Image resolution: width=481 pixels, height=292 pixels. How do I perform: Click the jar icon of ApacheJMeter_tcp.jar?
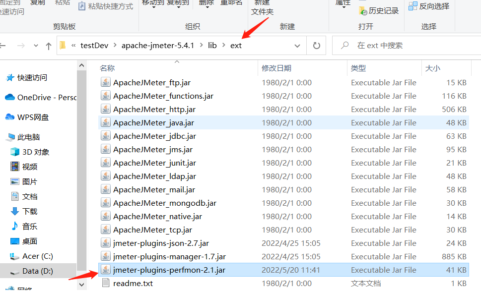point(106,230)
